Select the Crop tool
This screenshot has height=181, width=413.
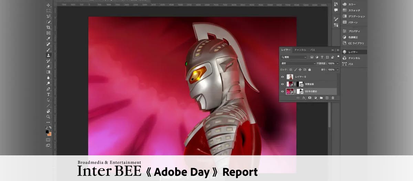click(x=49, y=27)
